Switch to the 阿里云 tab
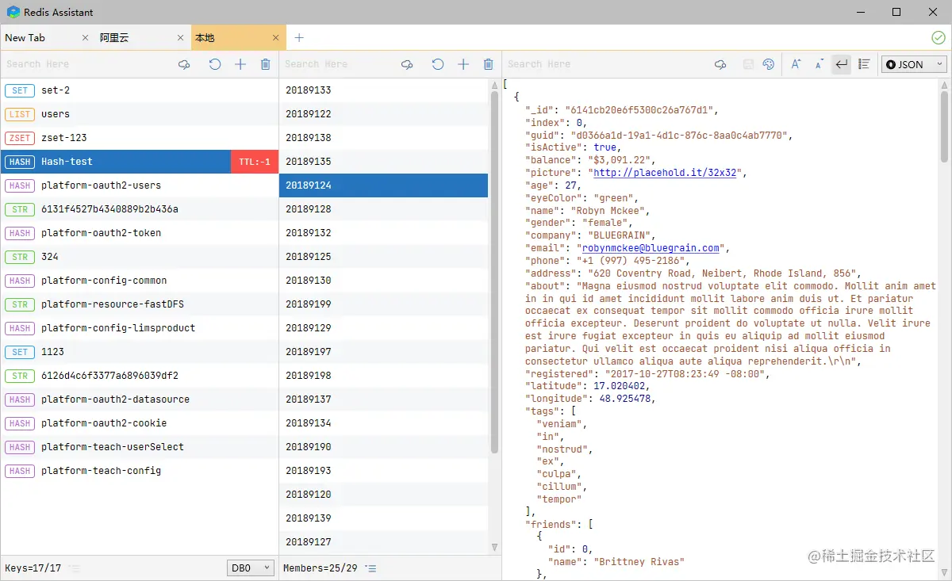952x581 pixels. pyautogui.click(x=143, y=37)
